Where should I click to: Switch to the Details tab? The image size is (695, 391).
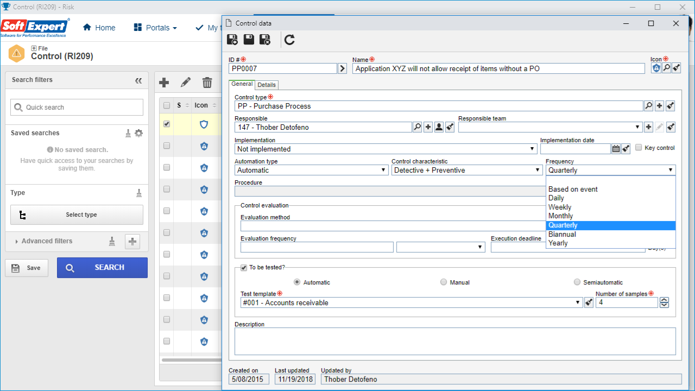pyautogui.click(x=267, y=85)
